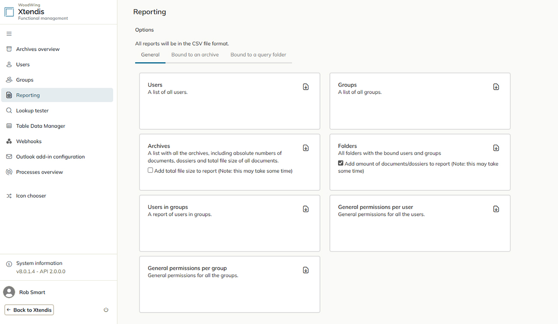Click the Users card title

(x=155, y=85)
